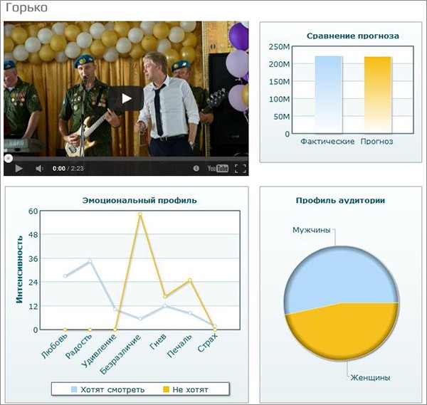Click the 60 value on intensity axis
Screen dimensions: 427x405
33,211
